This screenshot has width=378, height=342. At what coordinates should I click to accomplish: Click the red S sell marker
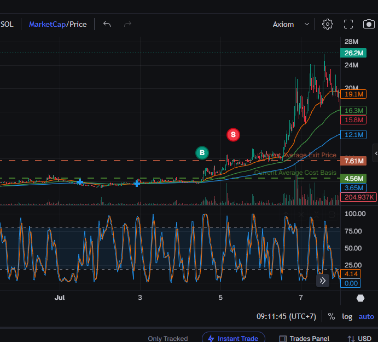[233, 134]
